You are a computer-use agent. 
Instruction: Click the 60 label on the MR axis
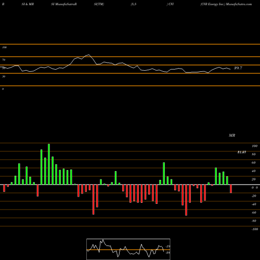254,163
